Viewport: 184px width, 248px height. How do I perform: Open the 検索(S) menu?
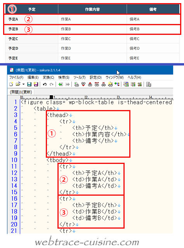(x=64, y=77)
